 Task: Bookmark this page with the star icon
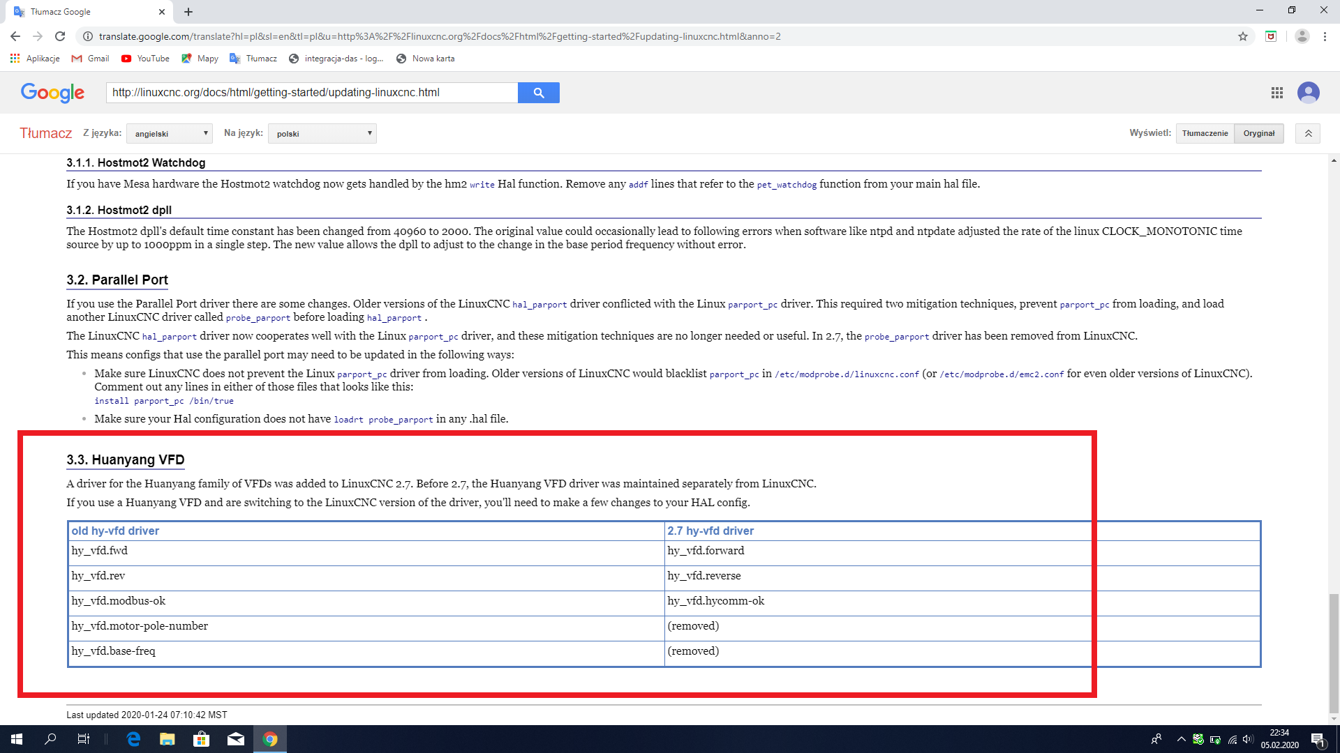(x=1243, y=36)
